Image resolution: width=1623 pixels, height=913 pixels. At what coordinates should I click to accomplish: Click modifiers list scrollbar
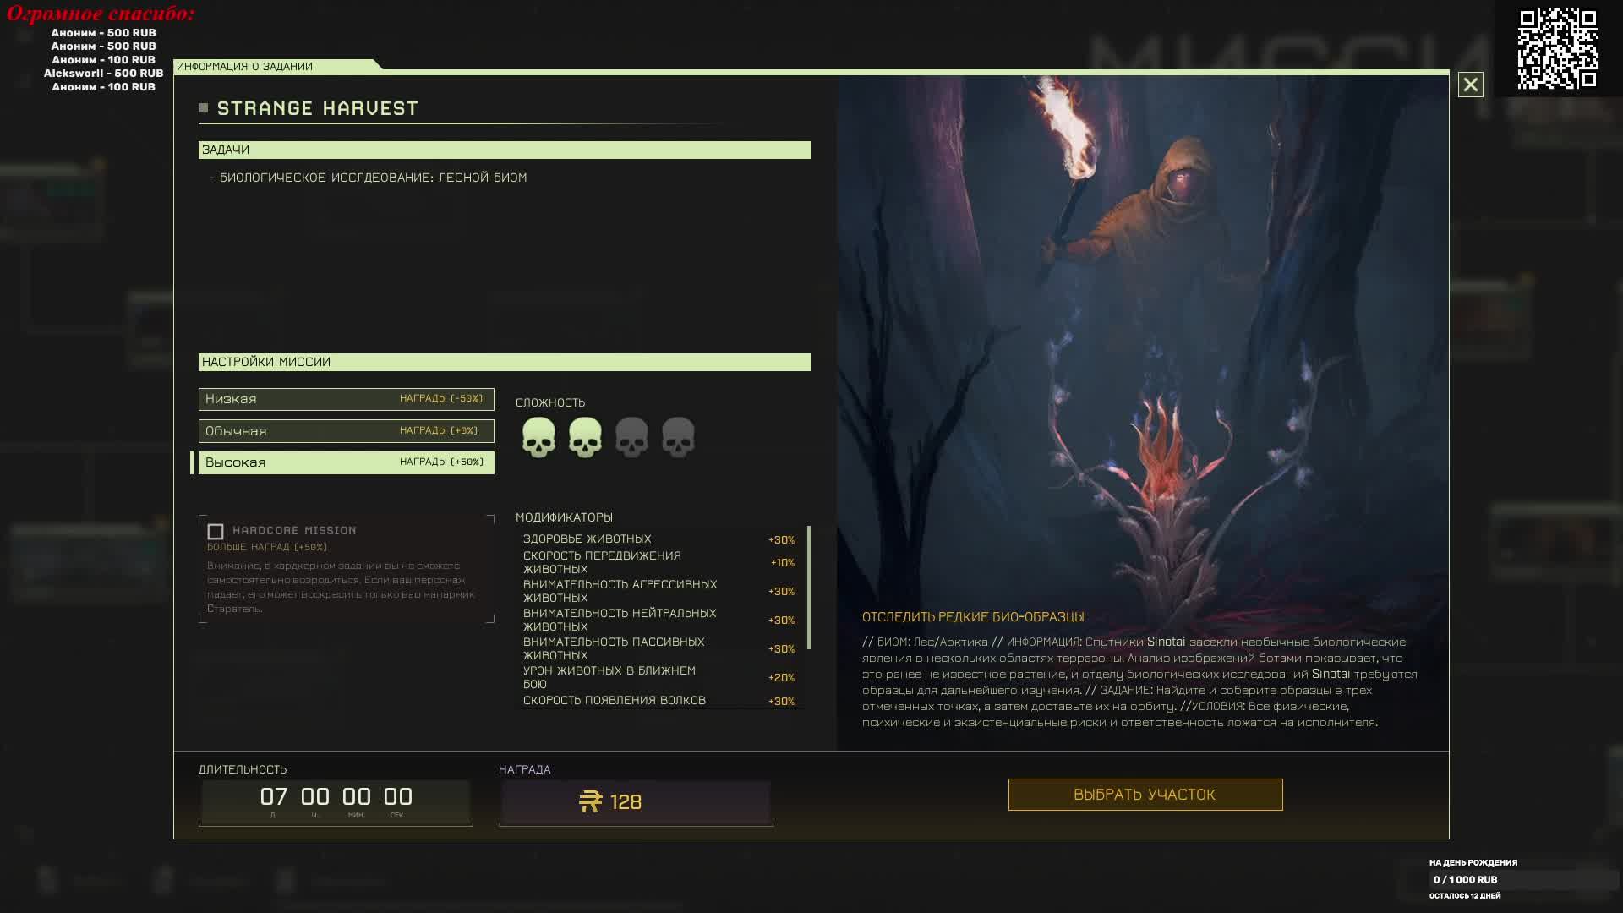809,588
